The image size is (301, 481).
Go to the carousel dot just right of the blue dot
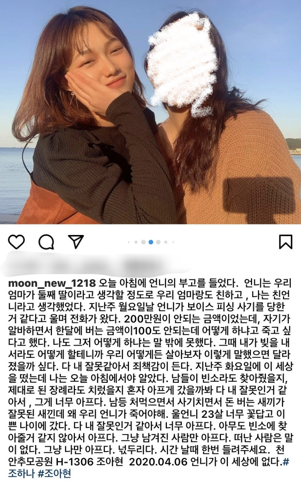tap(158, 242)
